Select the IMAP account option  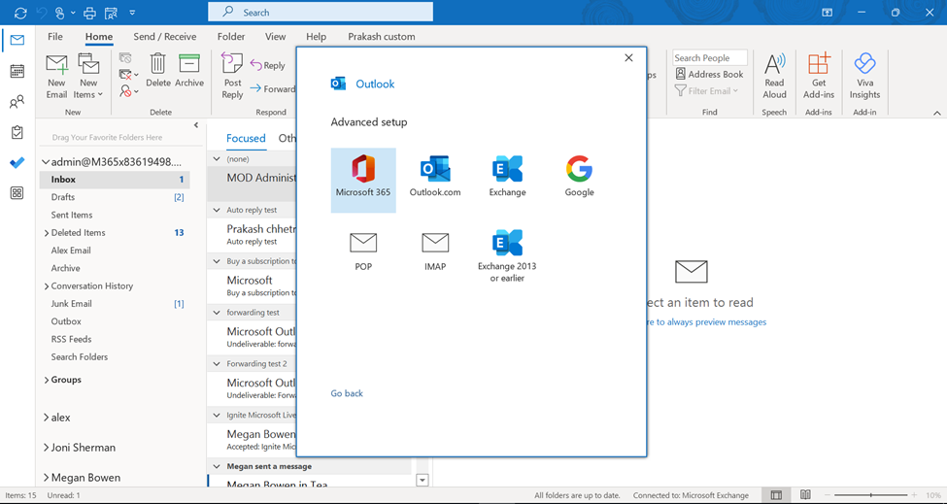(435, 252)
